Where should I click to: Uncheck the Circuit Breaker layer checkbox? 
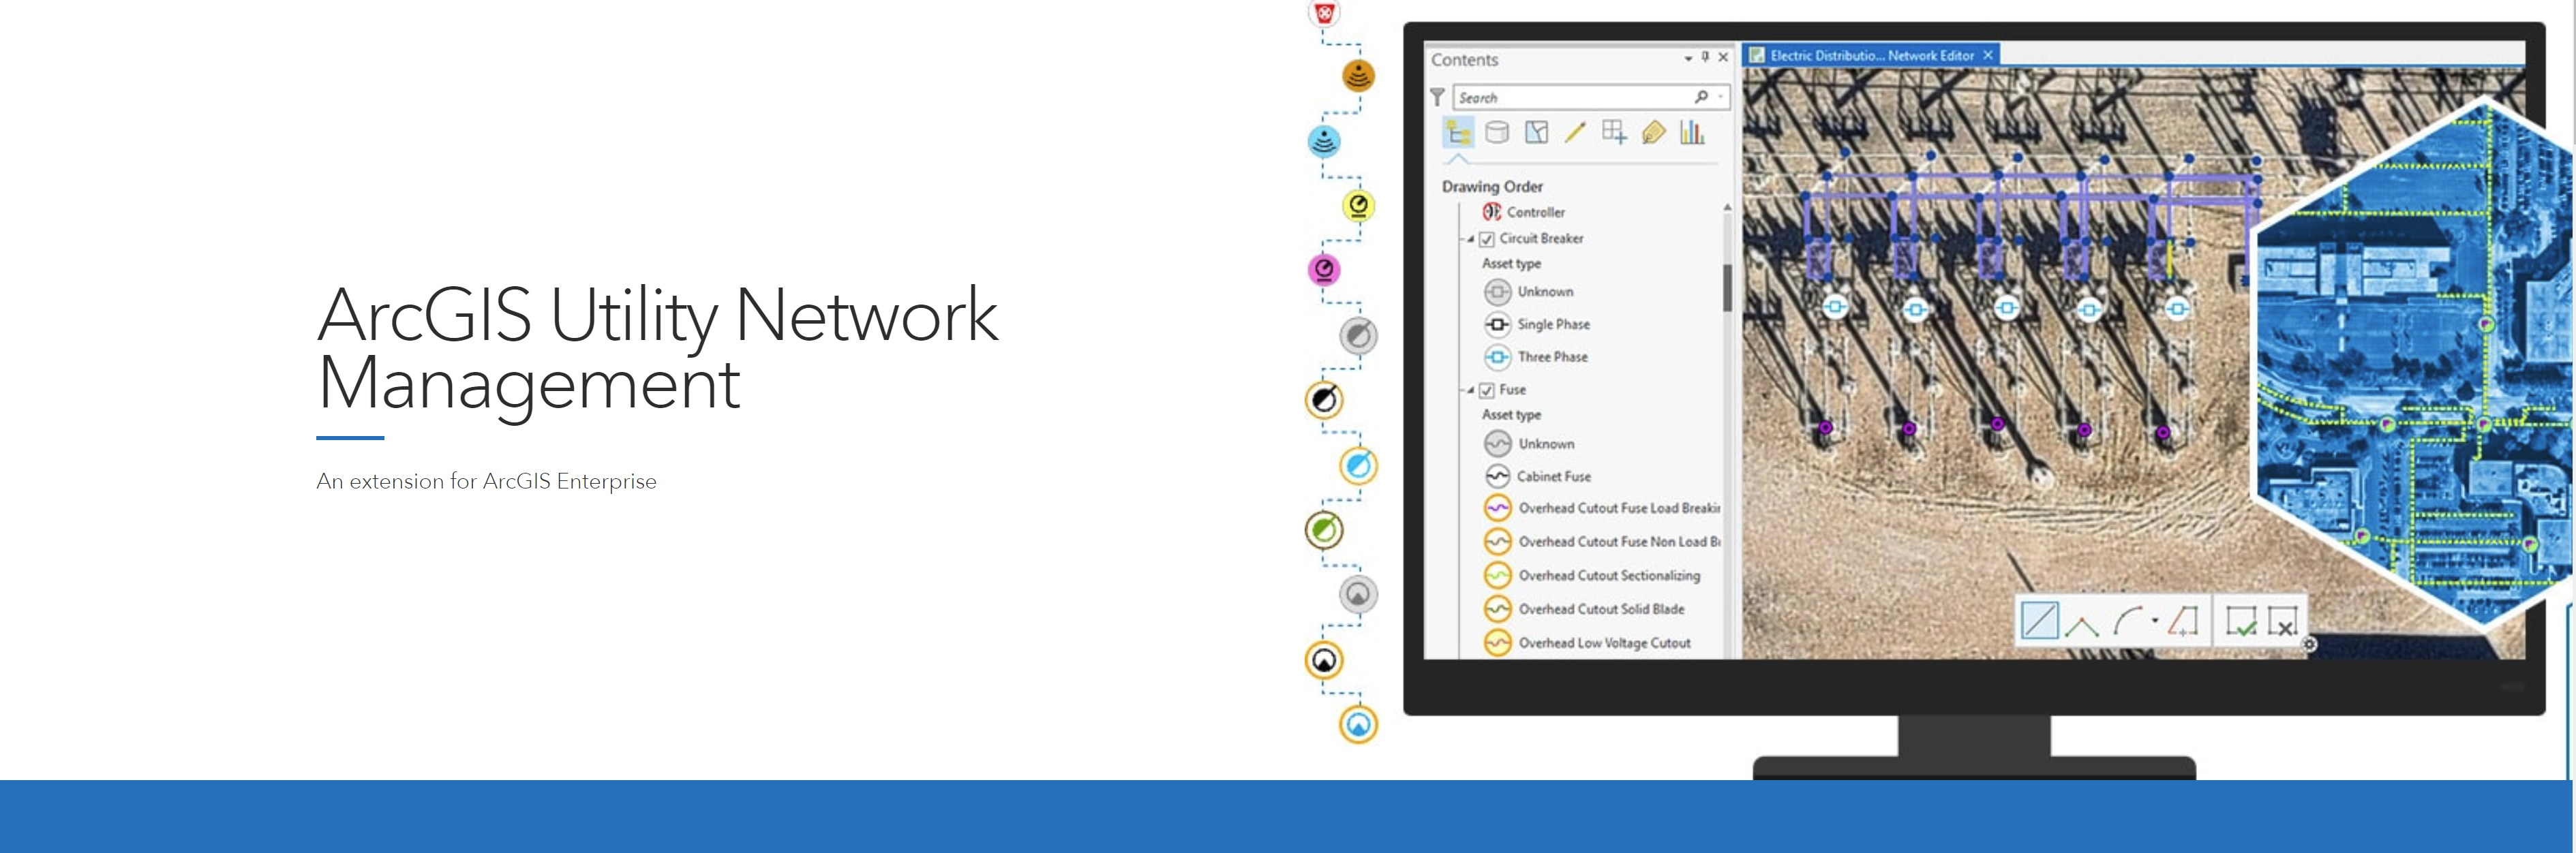coord(1487,239)
